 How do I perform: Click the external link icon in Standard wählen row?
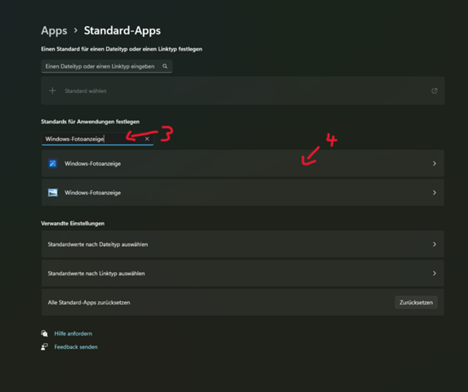(x=435, y=91)
